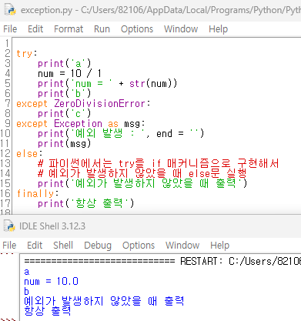The width and height of the screenshot is (301, 321).
Task: Click shell output line 'b'
Action: [x=27, y=292]
